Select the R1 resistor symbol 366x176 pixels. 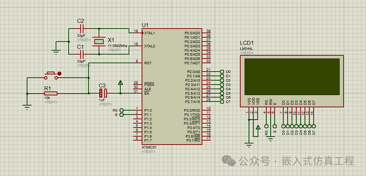click(51, 93)
